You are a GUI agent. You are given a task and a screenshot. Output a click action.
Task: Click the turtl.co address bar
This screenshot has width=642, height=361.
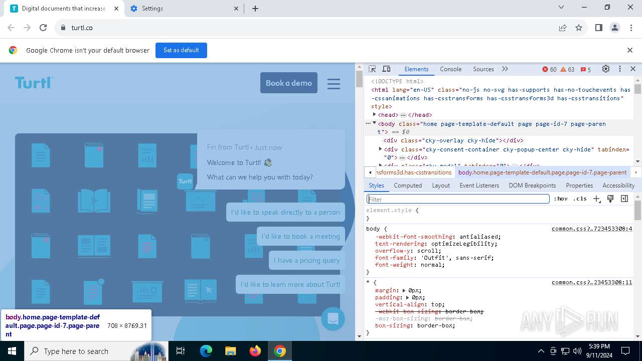click(301, 28)
